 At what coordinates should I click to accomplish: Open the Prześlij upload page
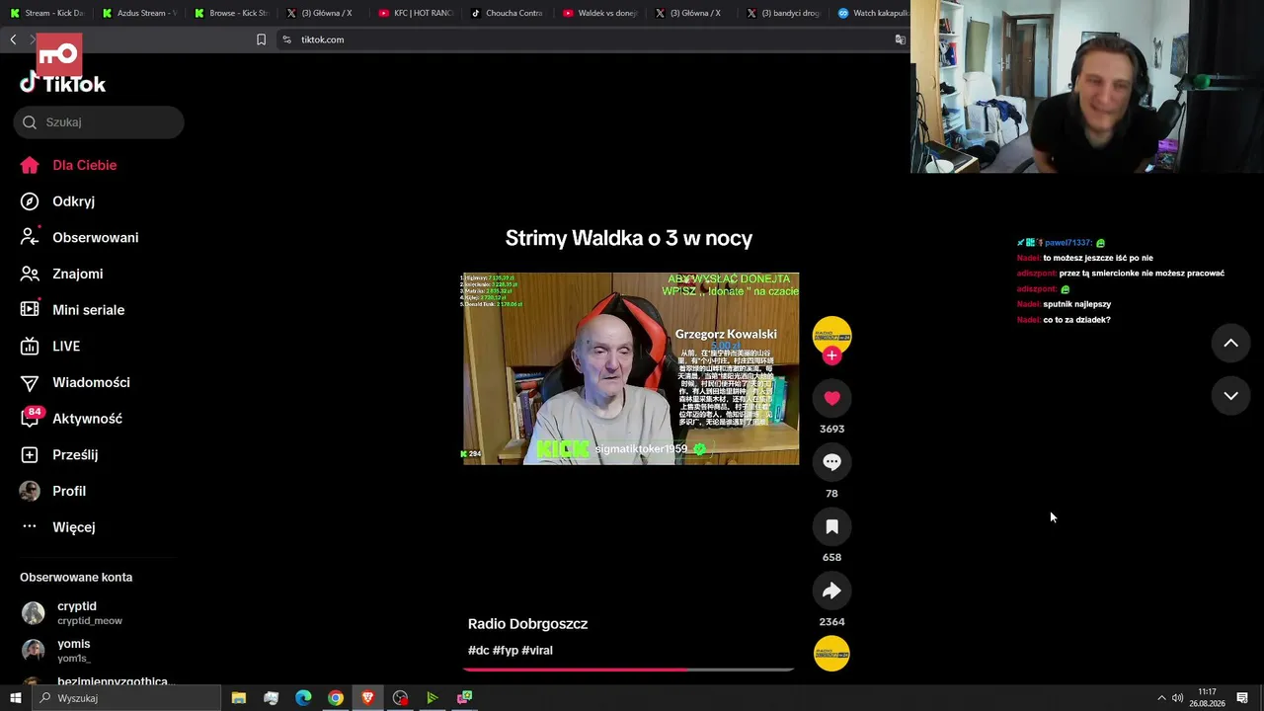(59, 455)
